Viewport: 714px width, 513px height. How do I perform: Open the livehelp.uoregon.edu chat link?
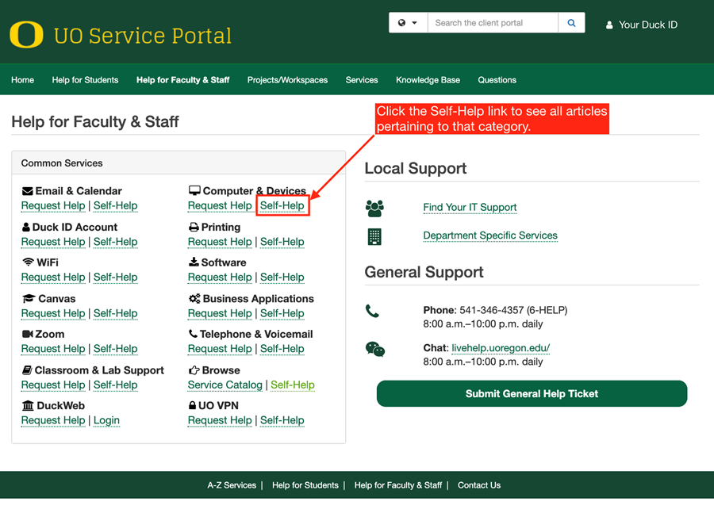pyautogui.click(x=501, y=348)
